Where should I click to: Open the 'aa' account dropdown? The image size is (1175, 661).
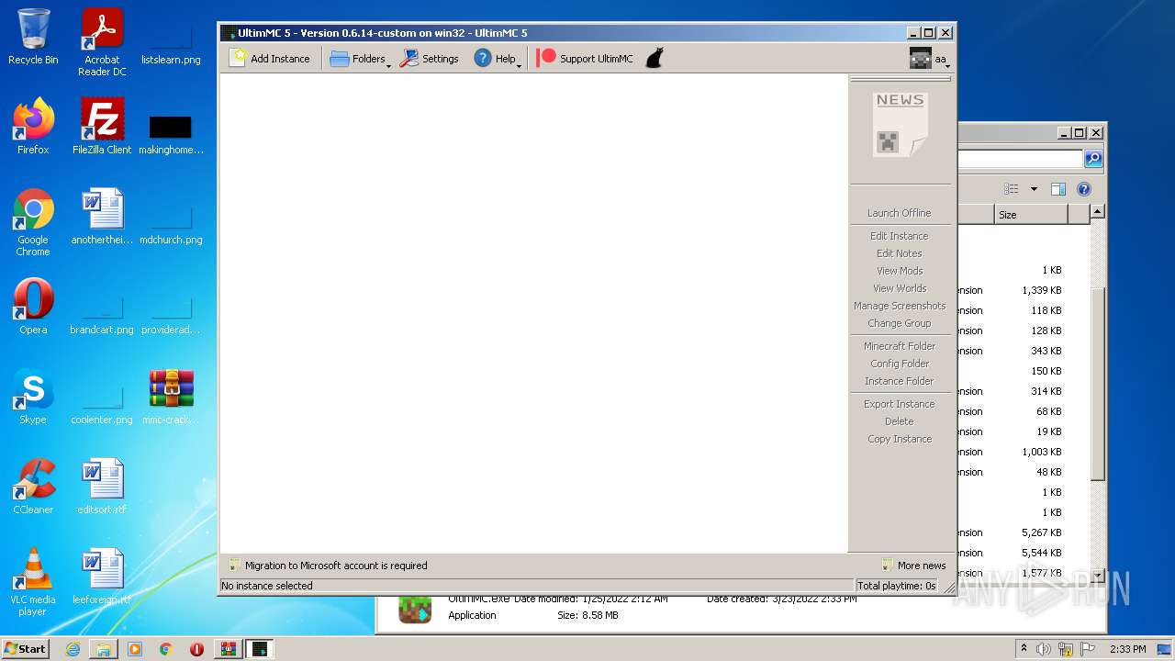929,59
